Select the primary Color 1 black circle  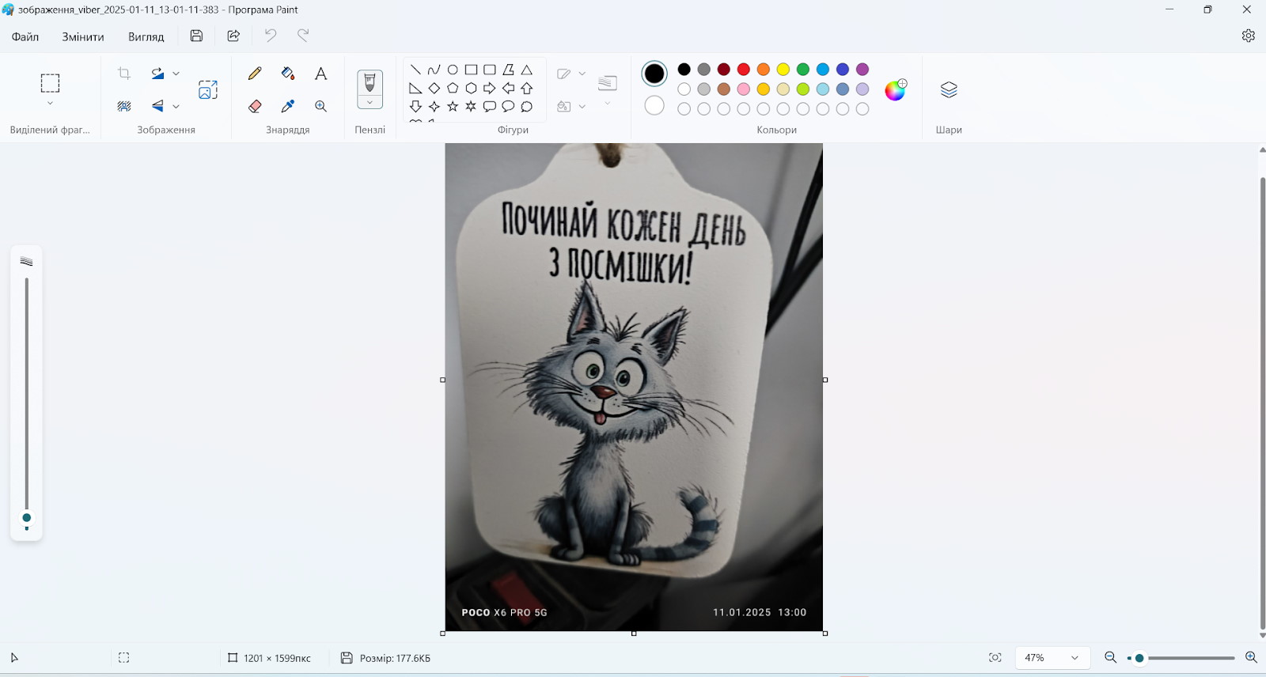pyautogui.click(x=654, y=74)
